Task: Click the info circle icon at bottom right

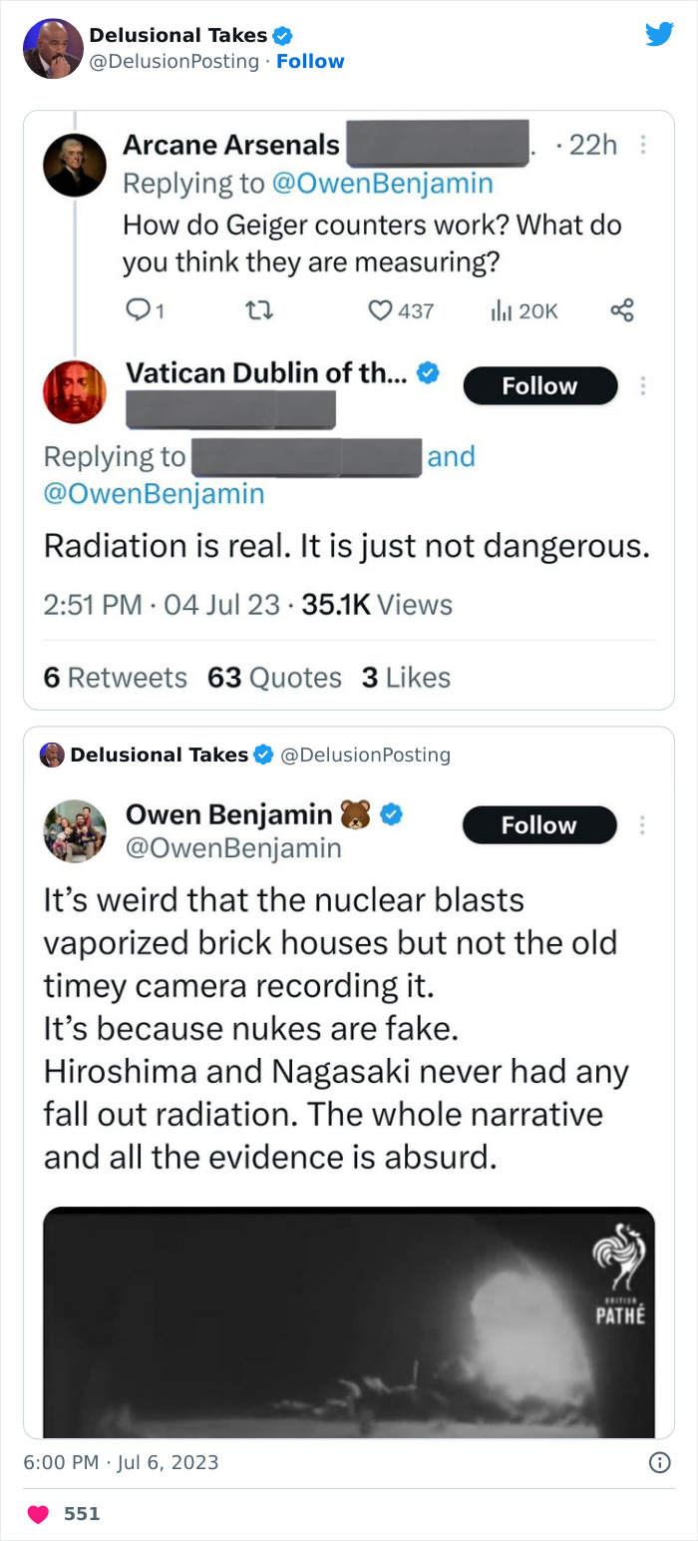Action: coord(659,1462)
